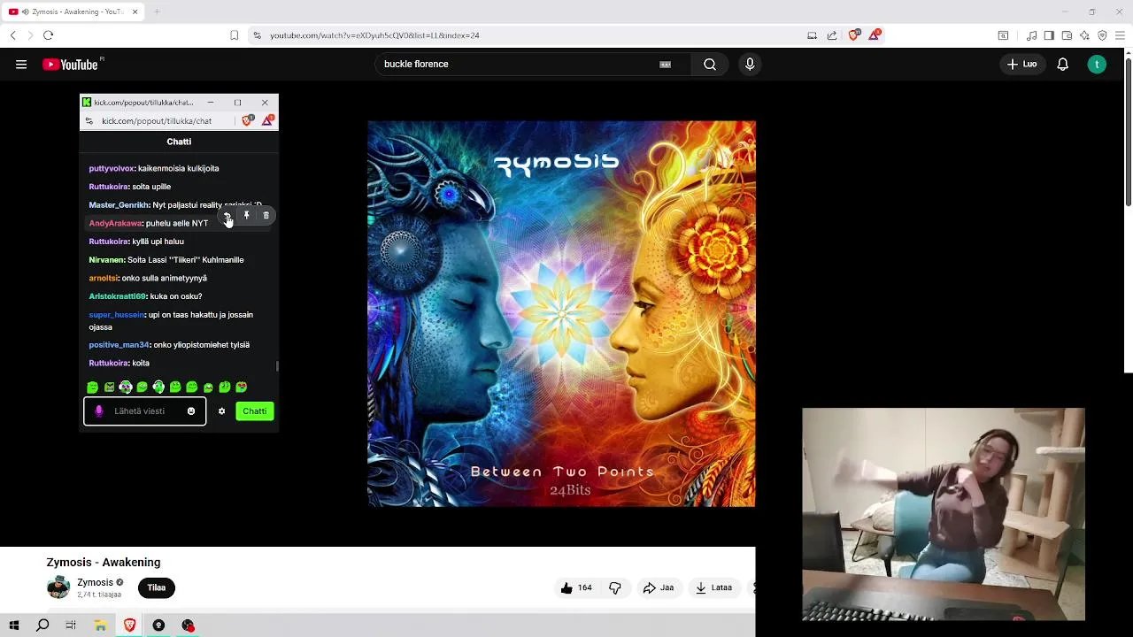Click the 'Lähetä viesti' chat message field
This screenshot has width=1133, height=637.
145,411
